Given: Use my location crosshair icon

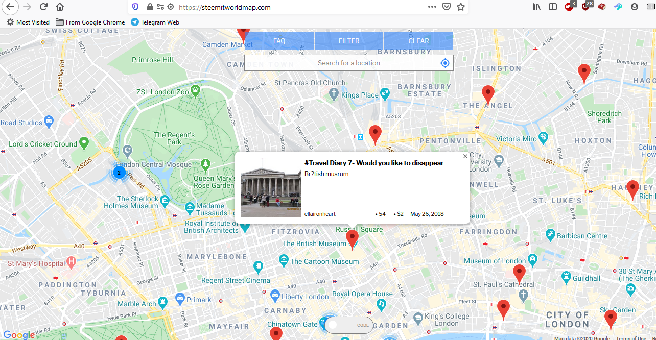Looking at the screenshot, I should 445,63.
